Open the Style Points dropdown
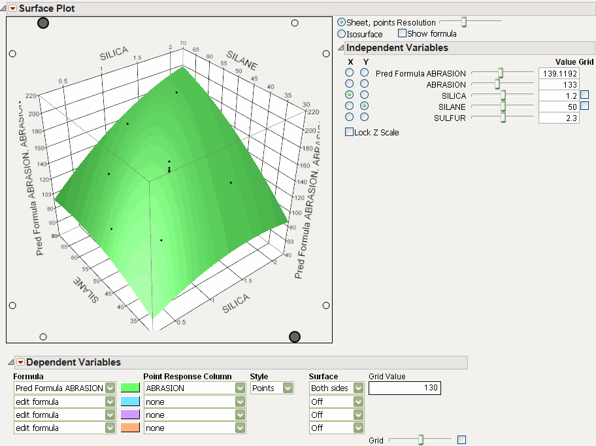Screen dimensions: 596x446 click(x=288, y=388)
